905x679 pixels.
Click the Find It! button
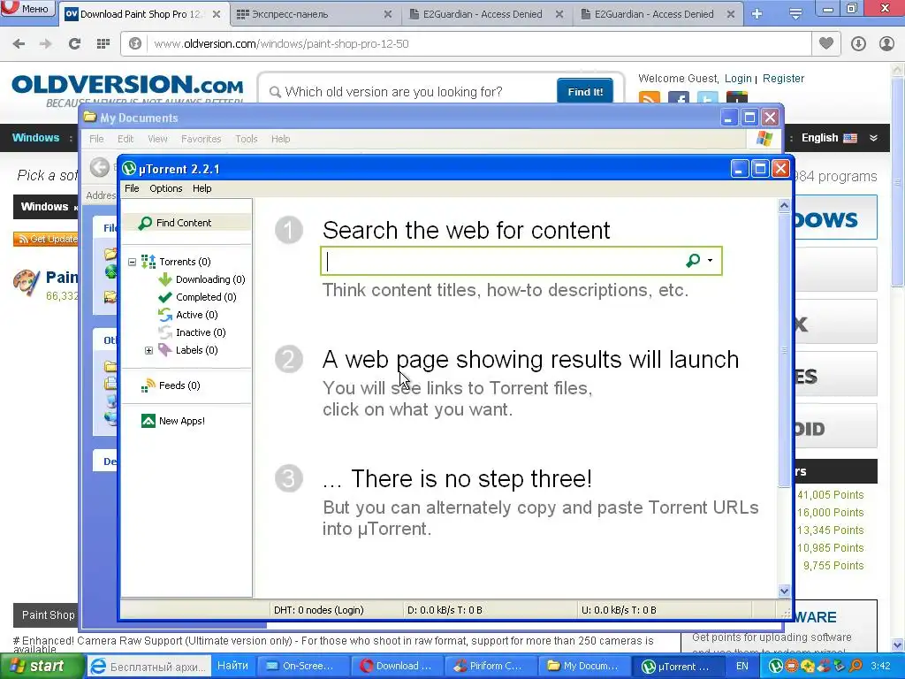coord(585,91)
